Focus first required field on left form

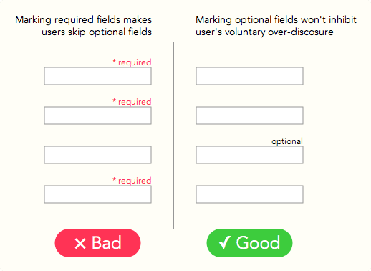point(97,76)
